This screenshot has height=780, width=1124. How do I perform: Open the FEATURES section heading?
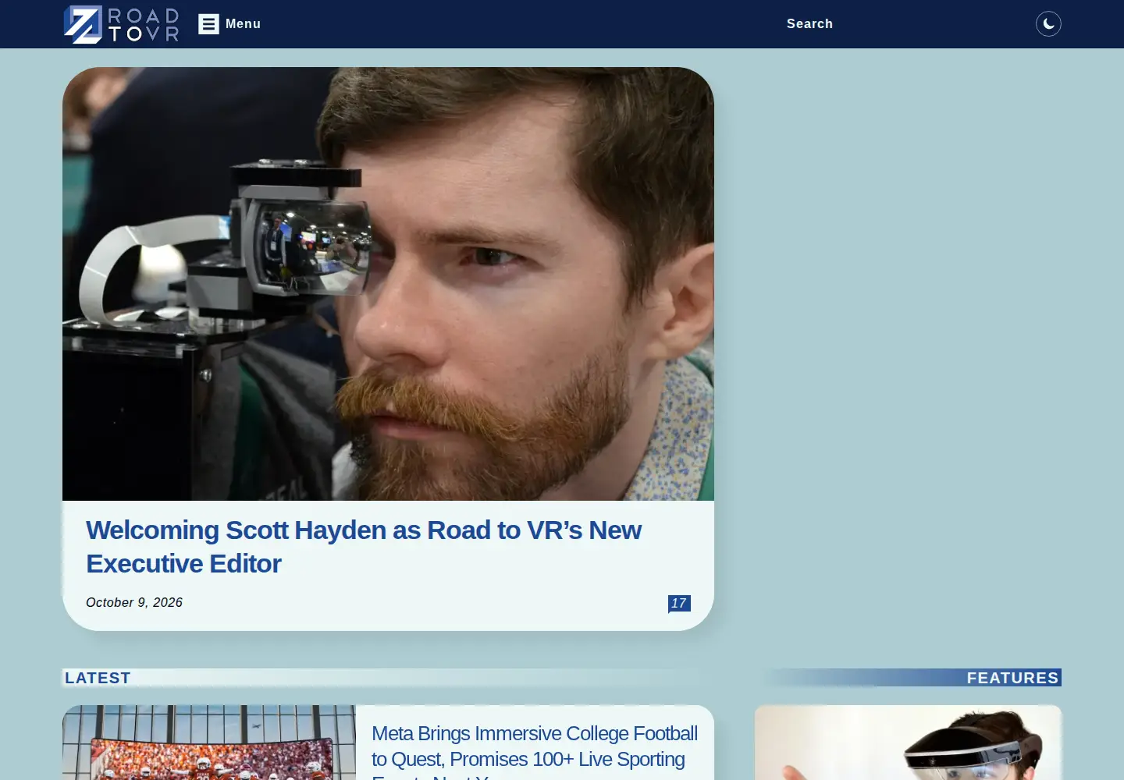pos(1012,678)
